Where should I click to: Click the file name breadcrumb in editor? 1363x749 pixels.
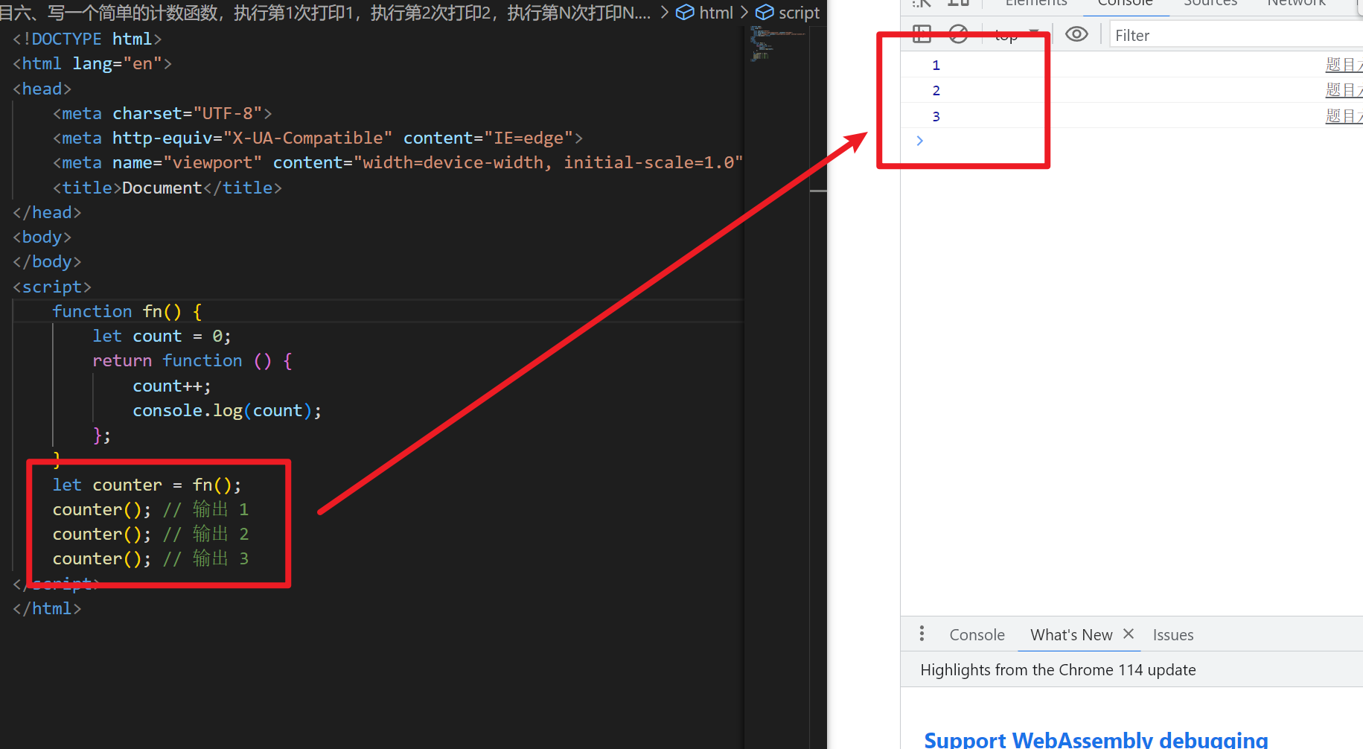point(325,13)
